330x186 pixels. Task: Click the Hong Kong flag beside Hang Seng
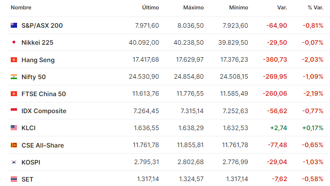click(14, 59)
